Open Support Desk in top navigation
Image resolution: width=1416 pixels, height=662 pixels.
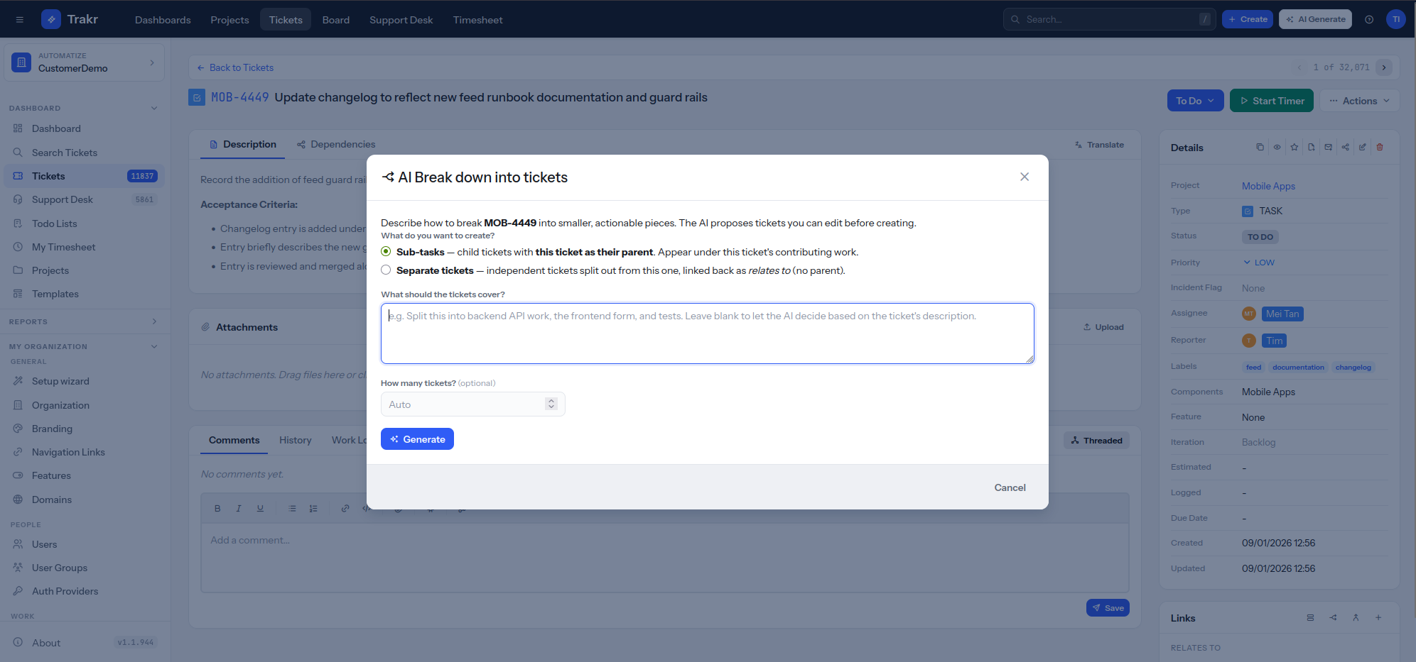click(401, 20)
